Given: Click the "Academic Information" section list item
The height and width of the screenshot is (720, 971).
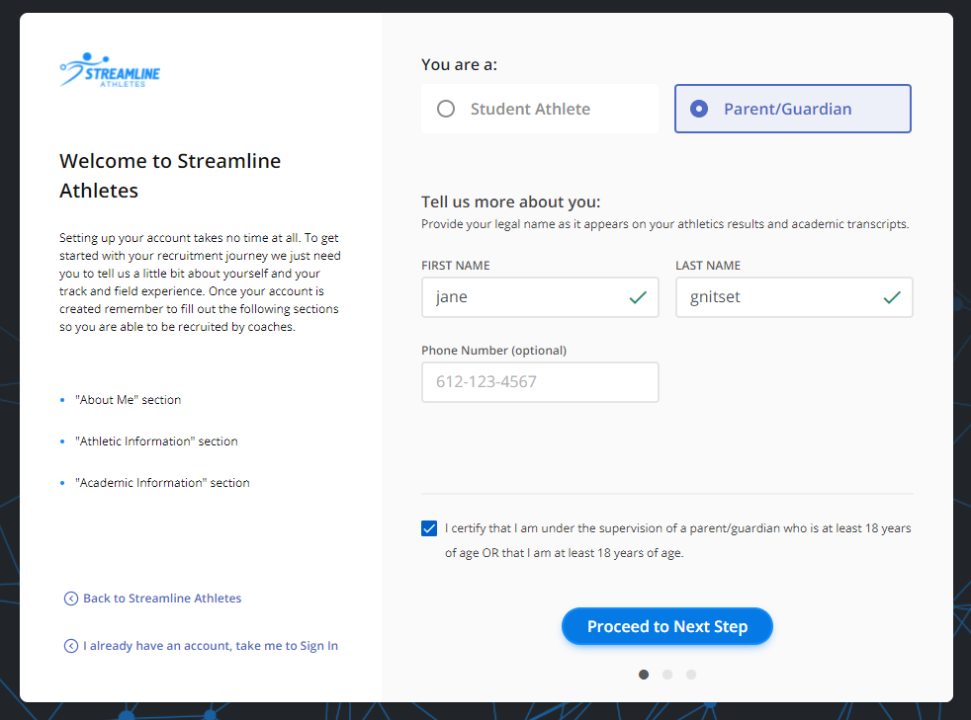Looking at the screenshot, I should (162, 483).
